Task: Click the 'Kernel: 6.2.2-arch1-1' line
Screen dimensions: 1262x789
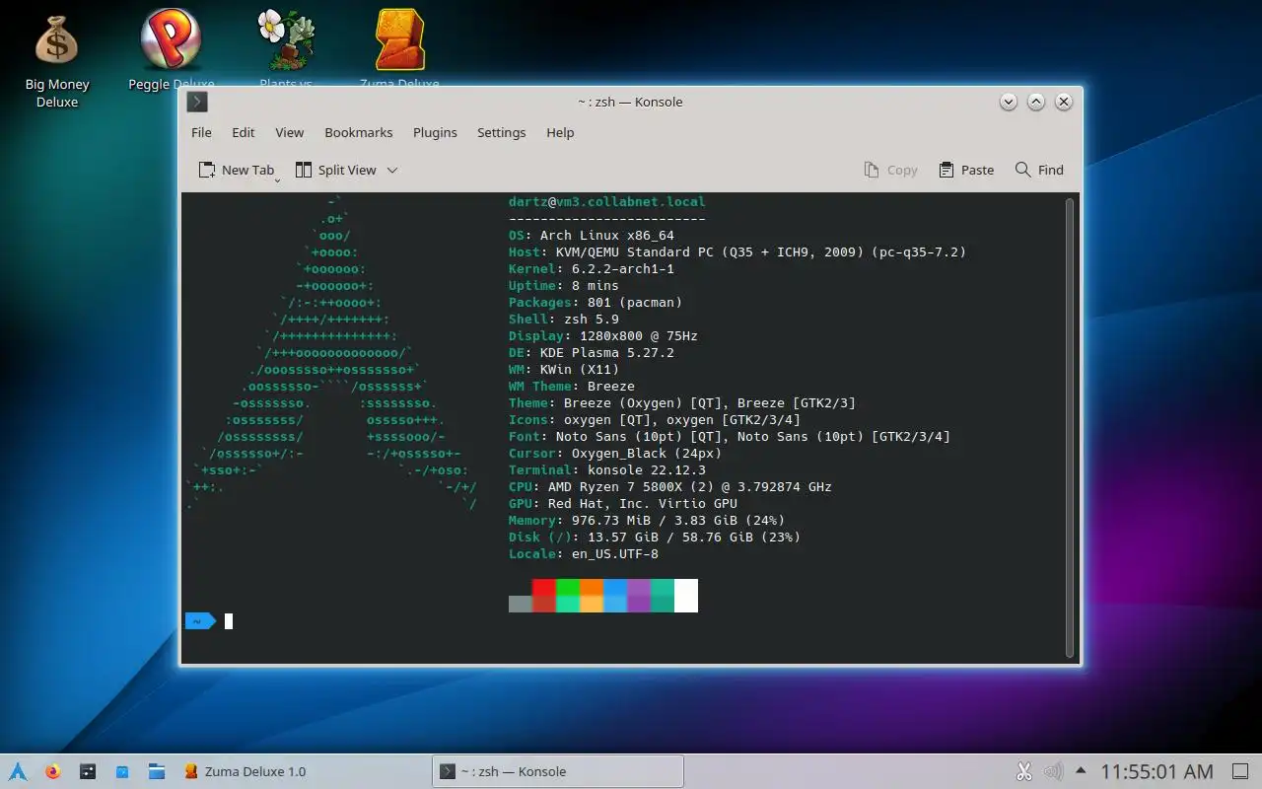Action: [592, 269]
